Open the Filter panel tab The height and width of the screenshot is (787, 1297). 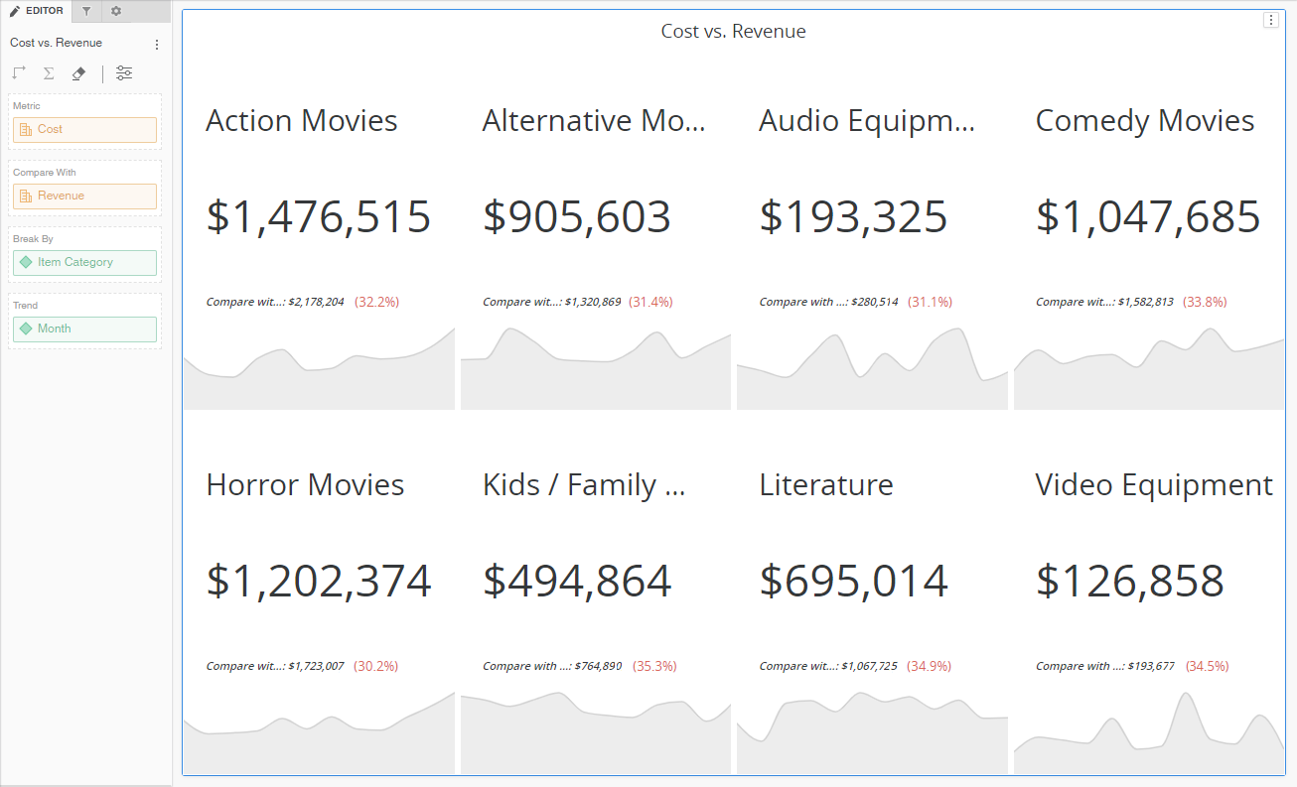pyautogui.click(x=86, y=11)
